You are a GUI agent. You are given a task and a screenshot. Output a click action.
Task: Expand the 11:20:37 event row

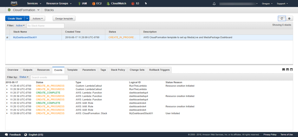(7, 92)
